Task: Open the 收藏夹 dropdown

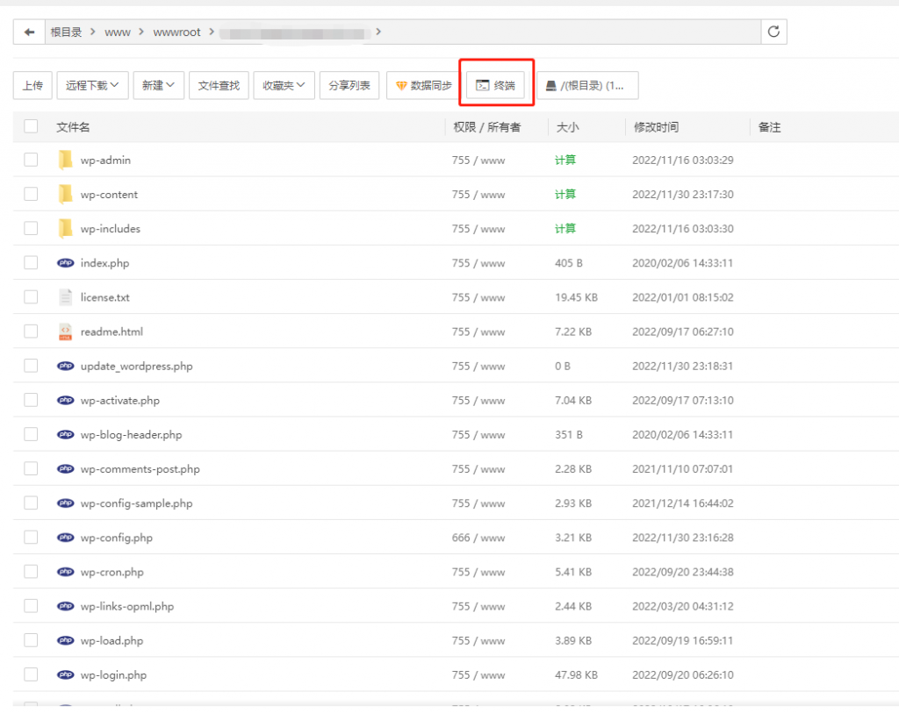Action: point(284,85)
